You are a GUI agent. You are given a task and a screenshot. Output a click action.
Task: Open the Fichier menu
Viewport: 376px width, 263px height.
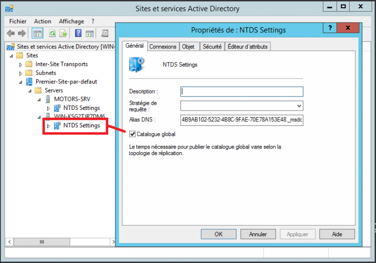click(18, 21)
